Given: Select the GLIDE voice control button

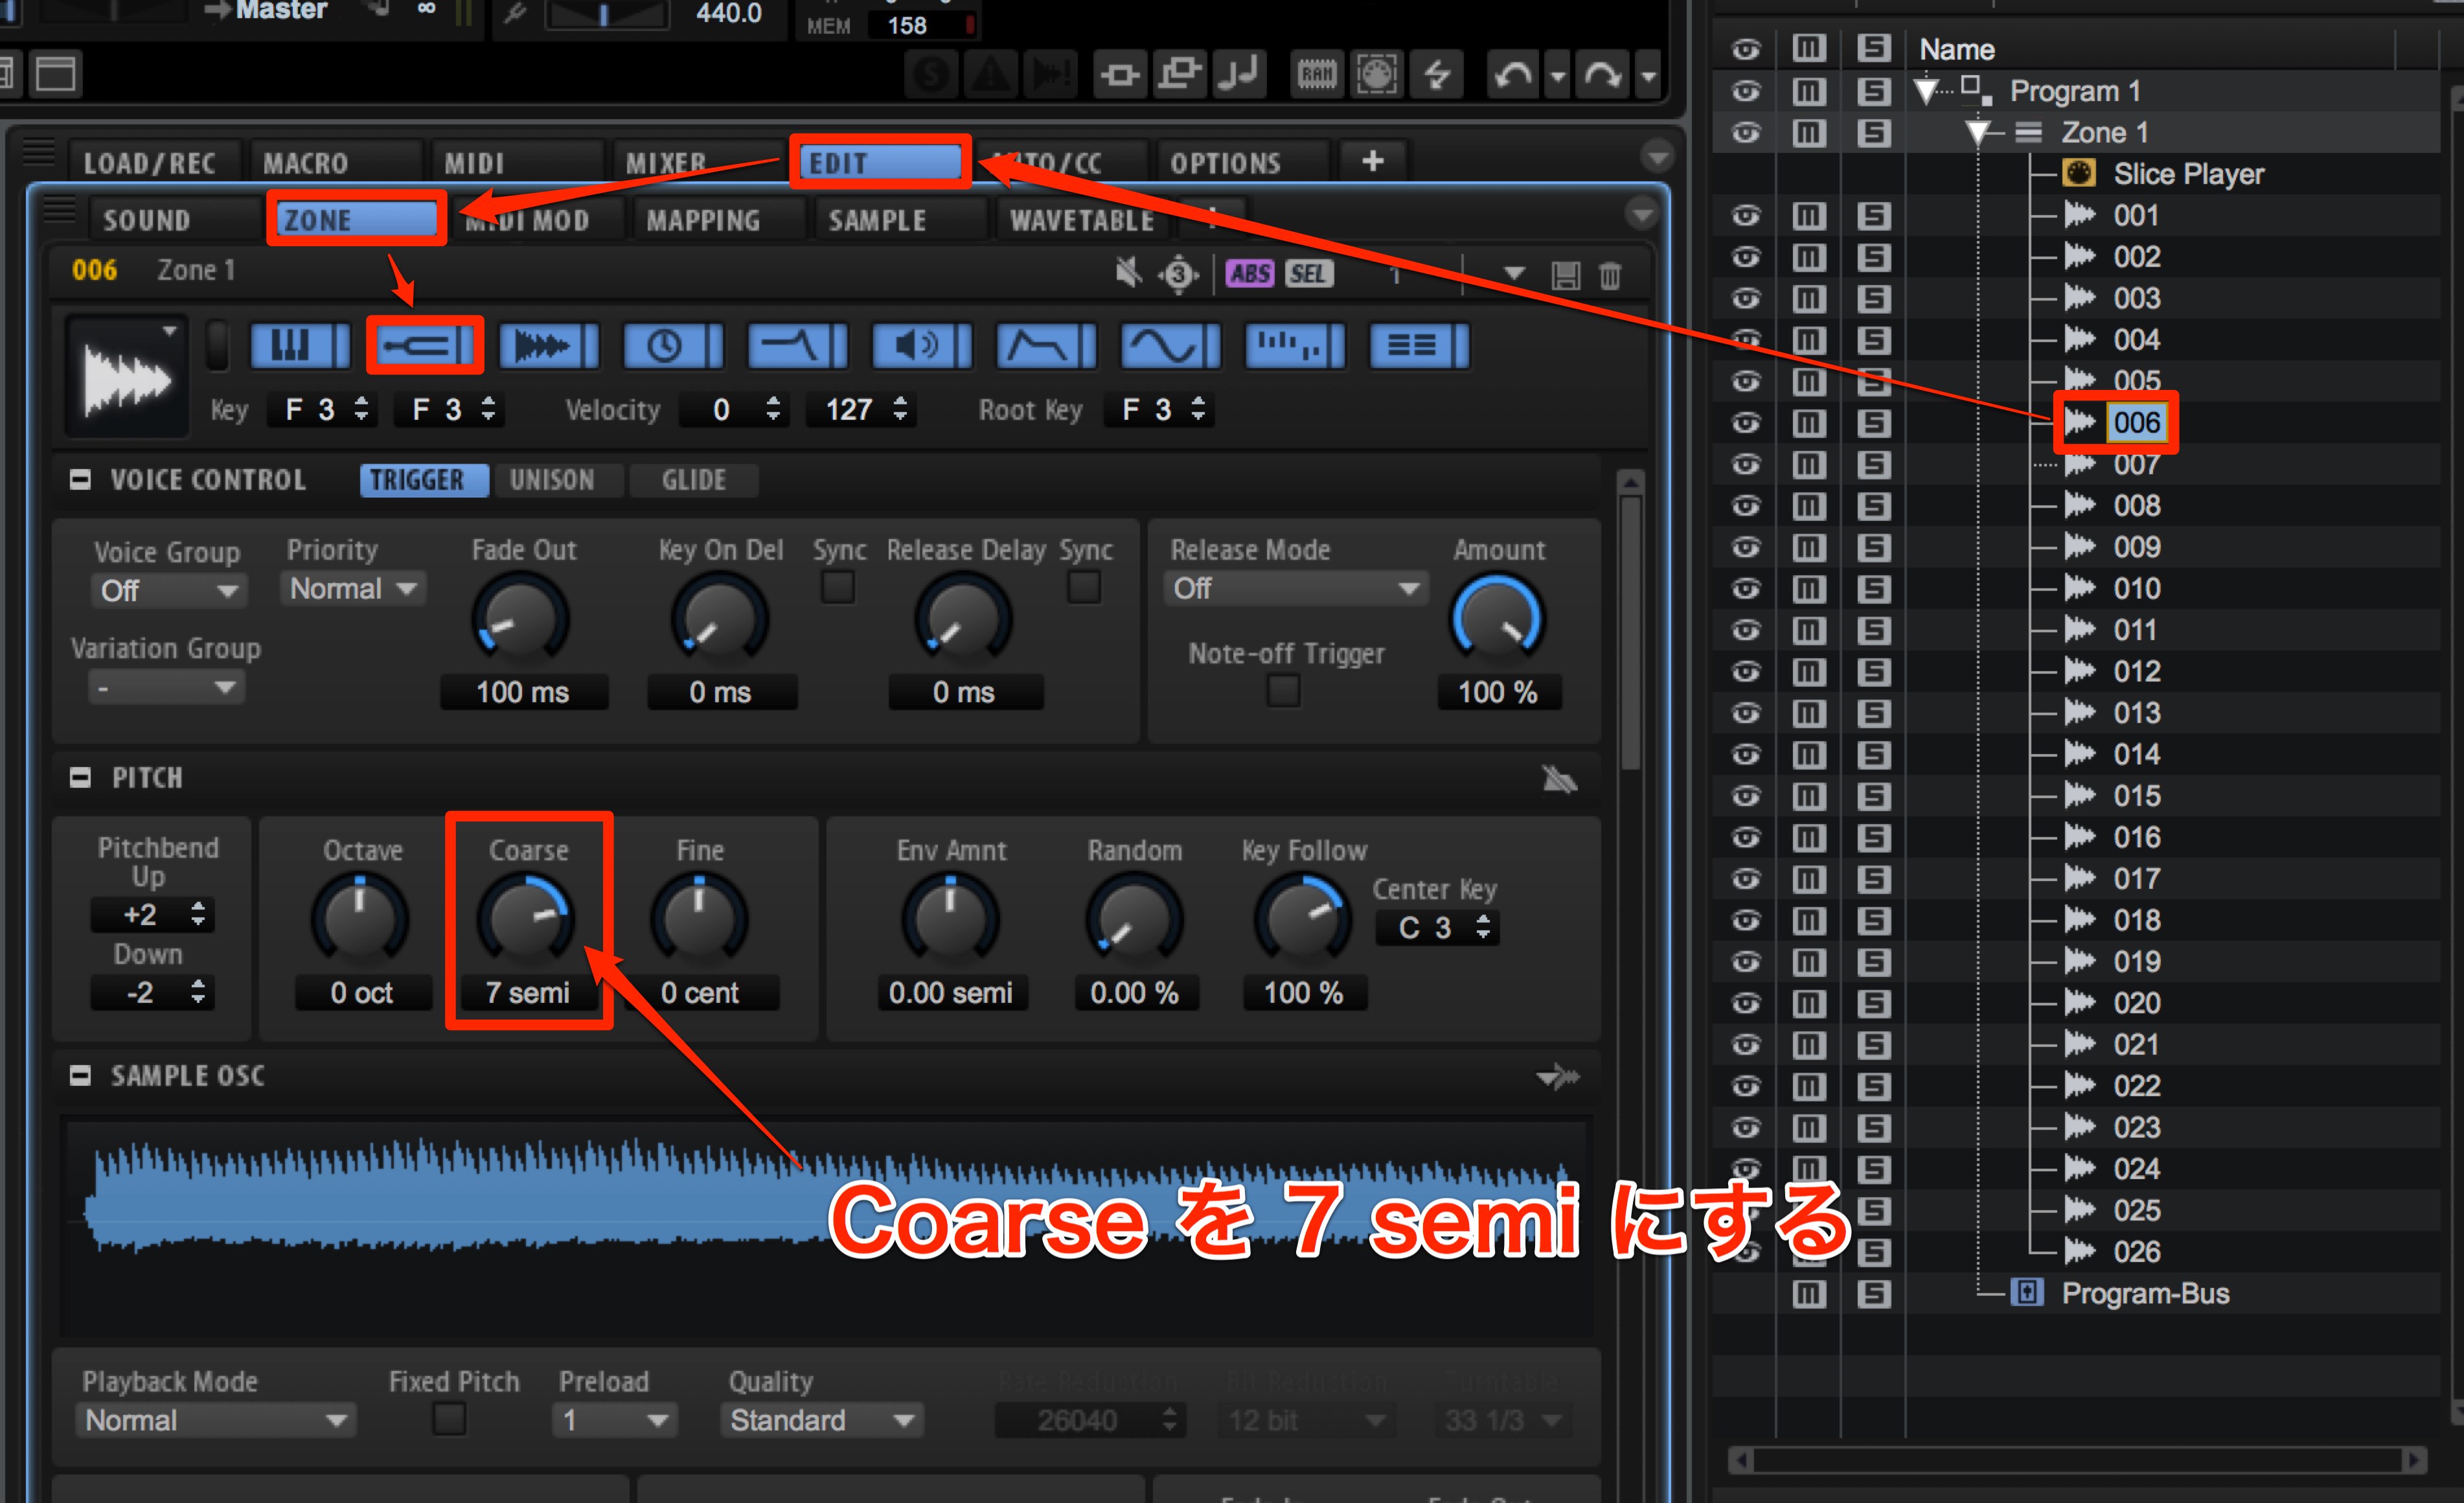Looking at the screenshot, I should (x=694, y=480).
